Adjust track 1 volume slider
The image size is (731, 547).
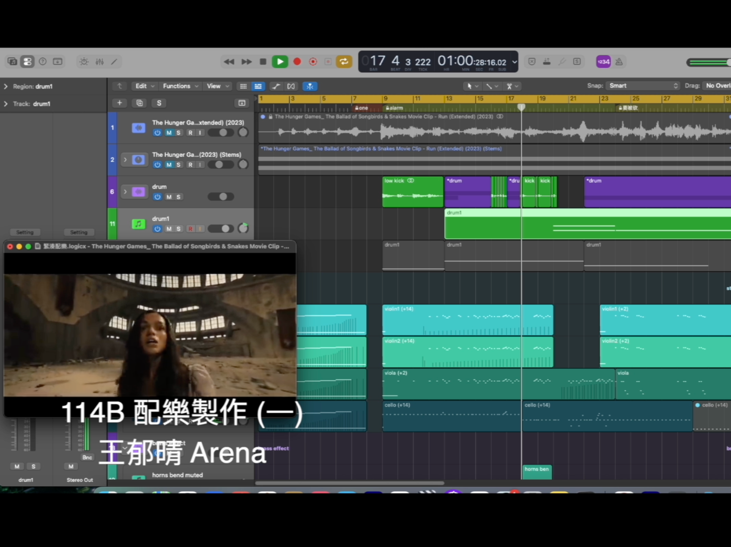click(221, 133)
